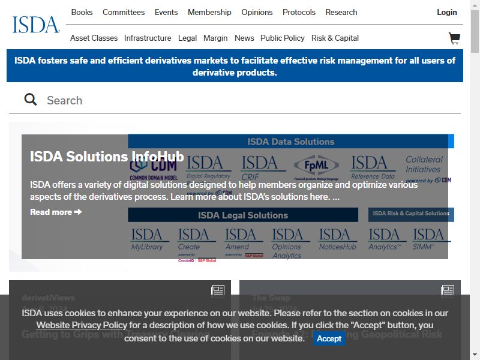Select Opinions in the top navigation

point(257,12)
